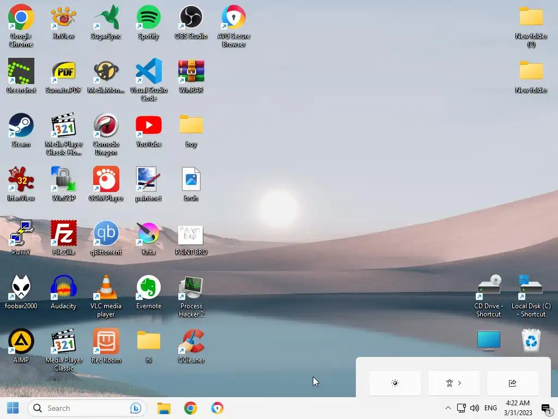558x419 pixels.
Task: Open the Steam desktop shortcut
Action: pyautogui.click(x=21, y=130)
